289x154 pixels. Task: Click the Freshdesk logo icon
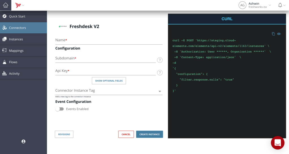63,26
